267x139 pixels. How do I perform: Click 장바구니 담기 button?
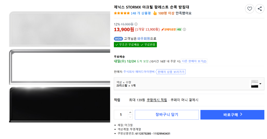click(x=167, y=115)
